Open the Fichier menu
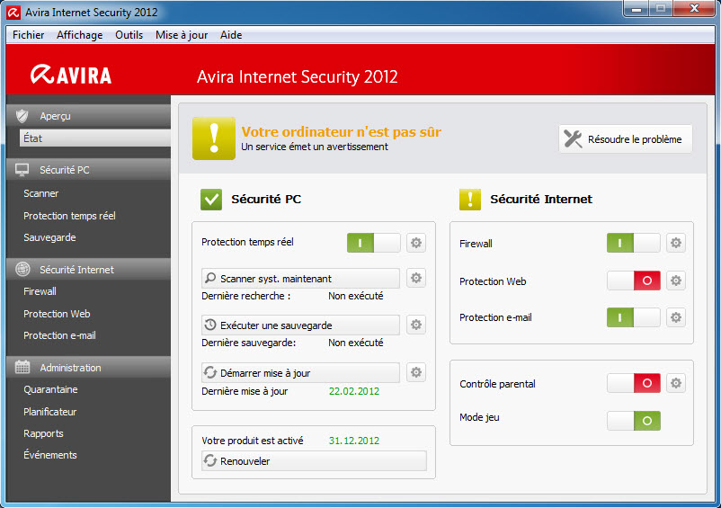Screen dimensions: 721x508 tap(29, 35)
